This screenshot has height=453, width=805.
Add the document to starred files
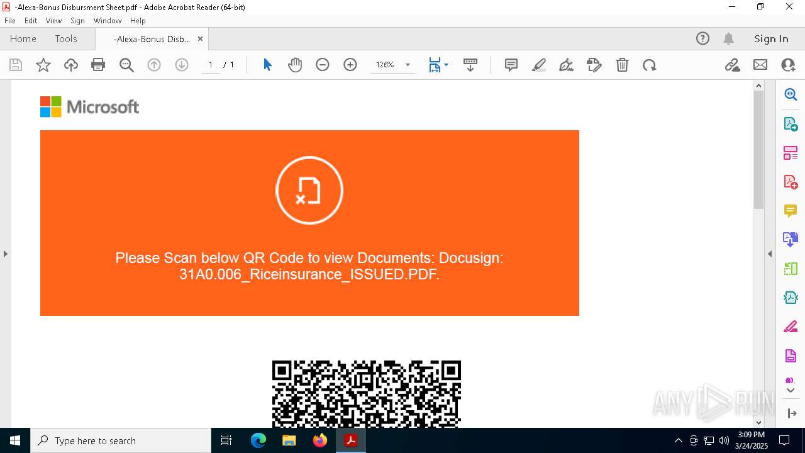43,65
